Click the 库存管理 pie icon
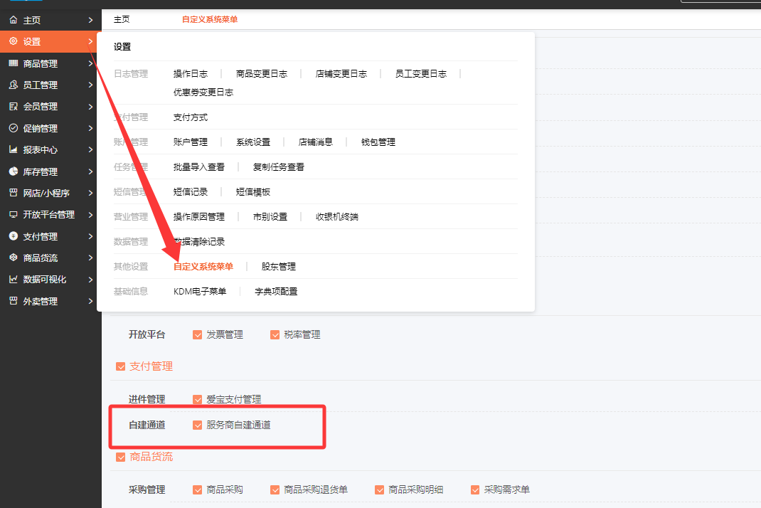This screenshot has width=761, height=508. click(x=13, y=171)
